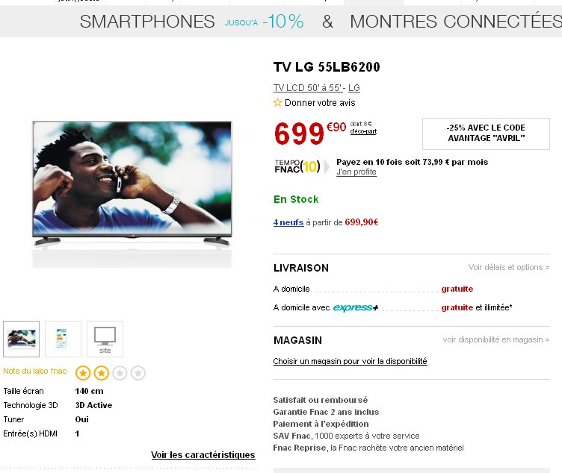Expand Voir délais et options
Viewport: 562px width, 473px height.
tap(508, 267)
